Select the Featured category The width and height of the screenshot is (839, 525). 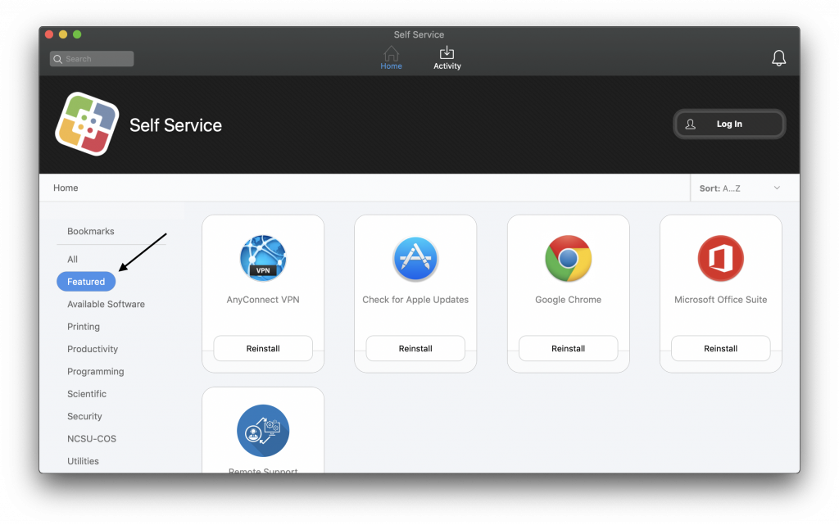click(x=86, y=282)
